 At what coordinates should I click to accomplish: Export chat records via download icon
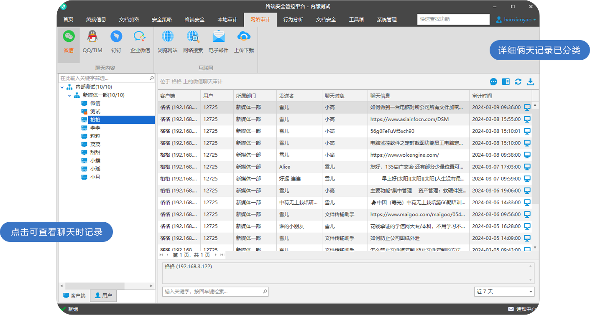[x=531, y=82]
